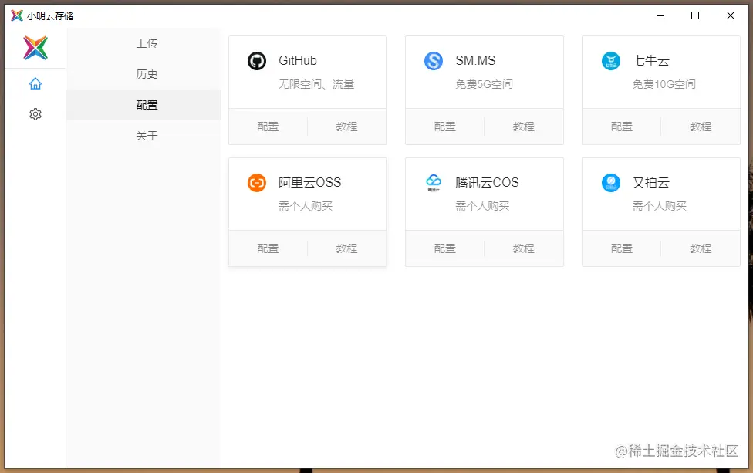
Task: Click 配置 button on the SM.MS card
Action: click(x=444, y=127)
